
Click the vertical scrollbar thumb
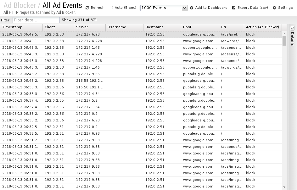[x=284, y=41]
